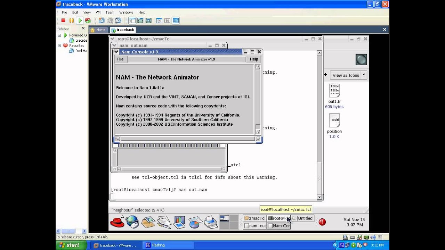This screenshot has height=250, width=445.
Task: Open the Help menu in Nam Console
Action: [254, 59]
